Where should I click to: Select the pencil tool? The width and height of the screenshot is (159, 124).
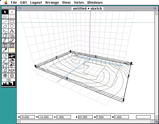[5, 41]
